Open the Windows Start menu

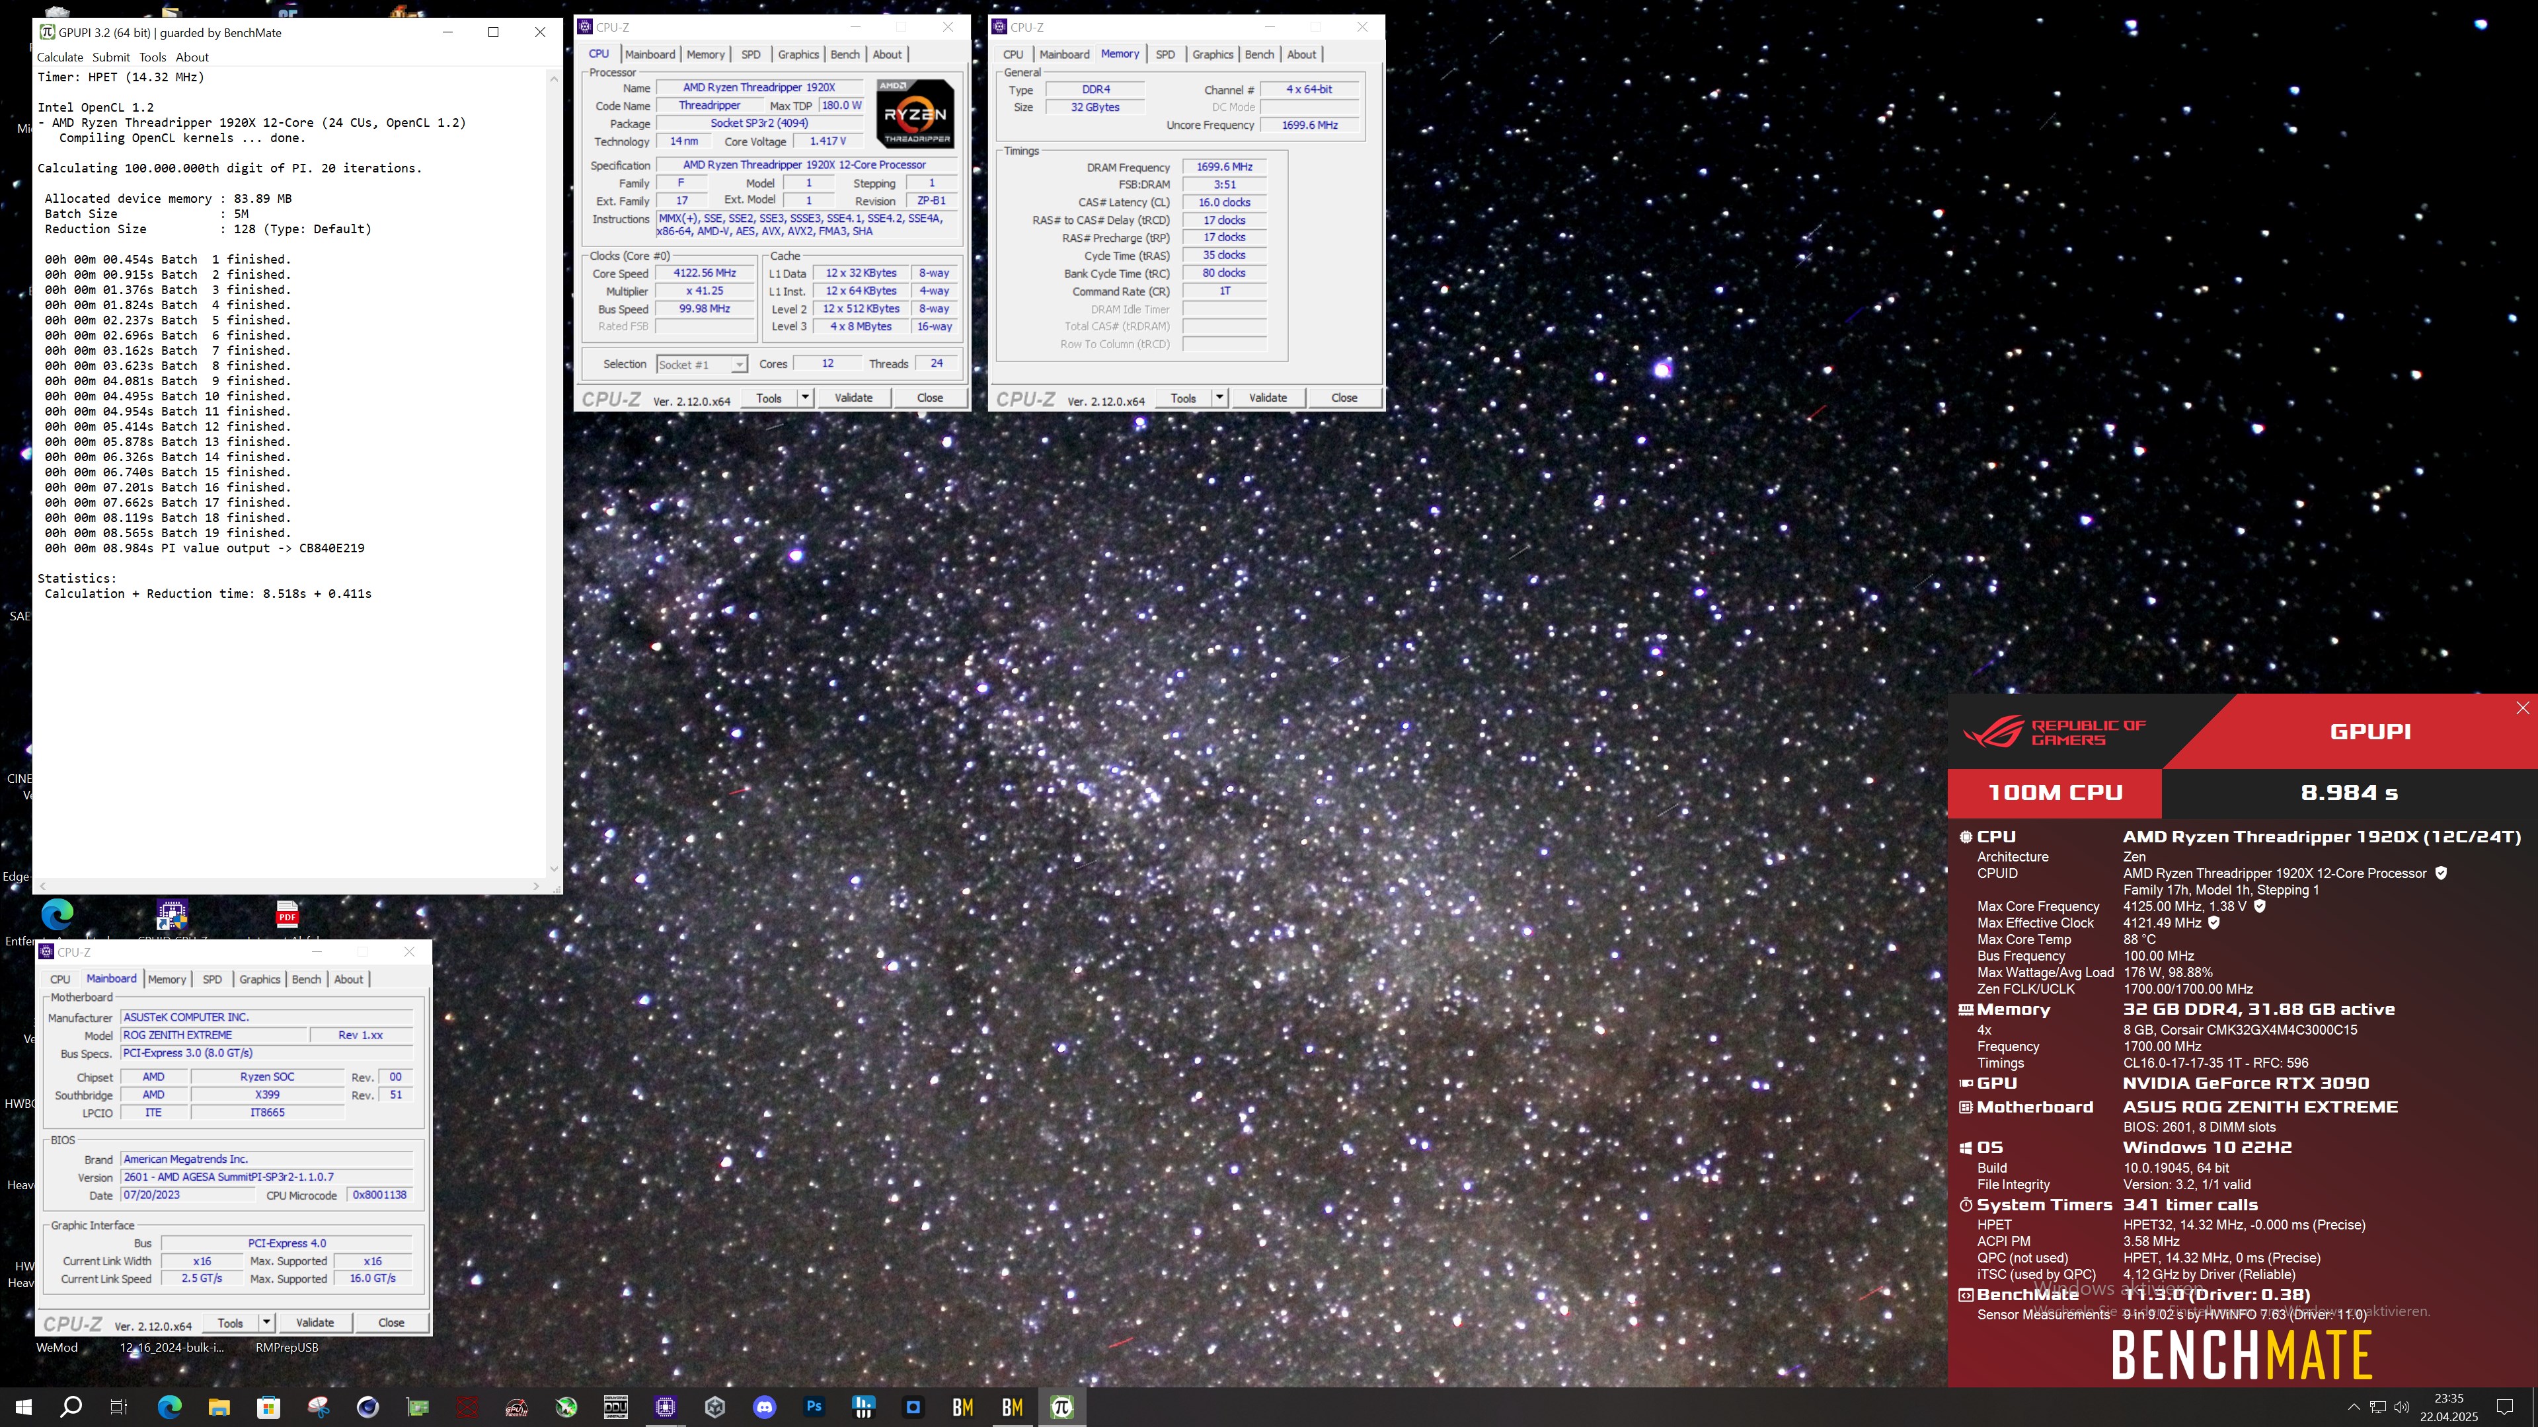click(24, 1407)
